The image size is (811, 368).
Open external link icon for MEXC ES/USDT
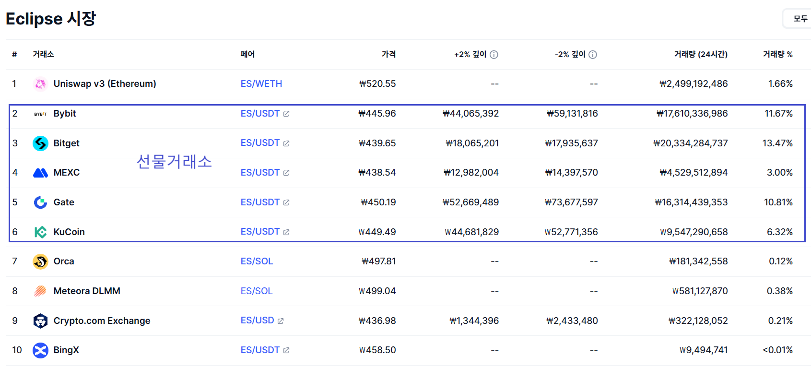pyautogui.click(x=286, y=173)
